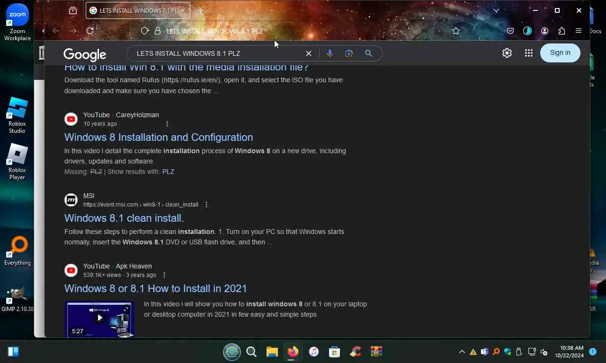Viewport: 606px width, 363px height.
Task: Open Firefox hamburger application menu
Action: 578,31
